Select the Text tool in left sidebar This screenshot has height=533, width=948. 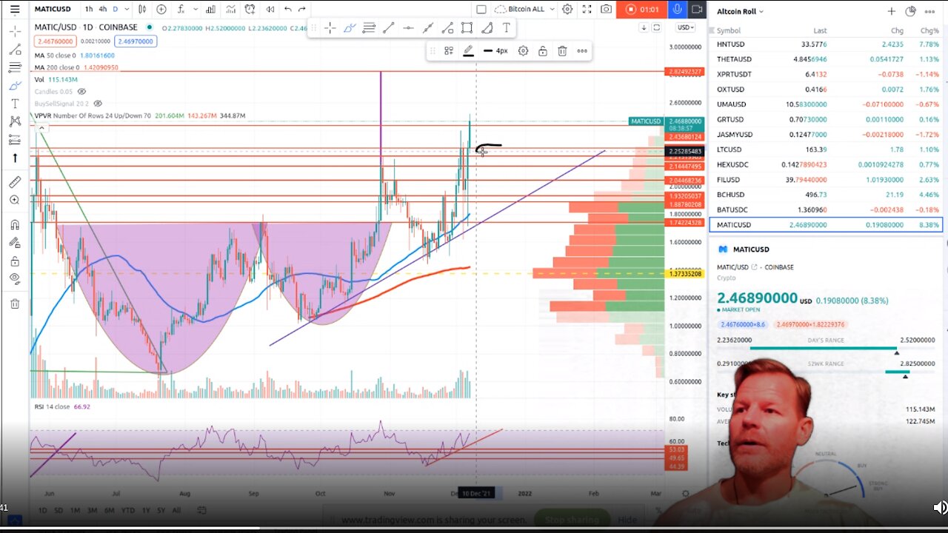click(15, 104)
